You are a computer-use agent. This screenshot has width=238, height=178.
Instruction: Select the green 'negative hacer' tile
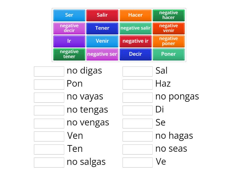[168, 15]
